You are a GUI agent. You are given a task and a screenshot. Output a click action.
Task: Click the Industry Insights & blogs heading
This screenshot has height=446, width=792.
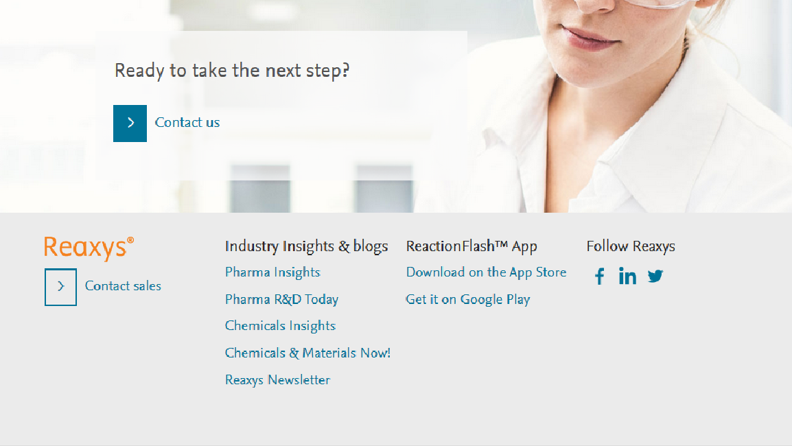307,246
